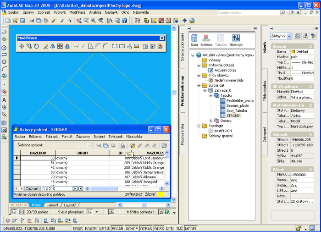Image resolution: width=321 pixels, height=232 pixels.
Task: Open the Schéma icon in map explorer
Action: tap(206, 40)
